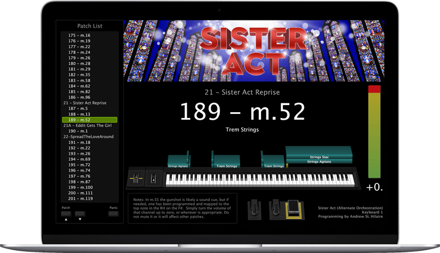The height and width of the screenshot is (253, 440).
Task: Select patch 176 - m.19
Action: pyautogui.click(x=79, y=41)
